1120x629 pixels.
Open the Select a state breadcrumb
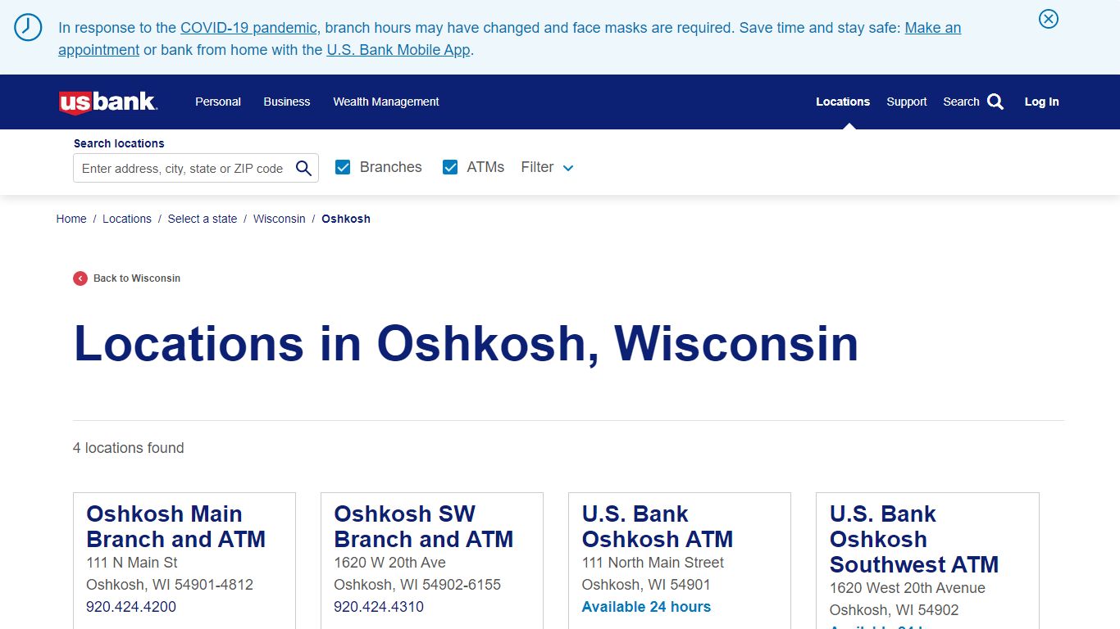coord(203,219)
